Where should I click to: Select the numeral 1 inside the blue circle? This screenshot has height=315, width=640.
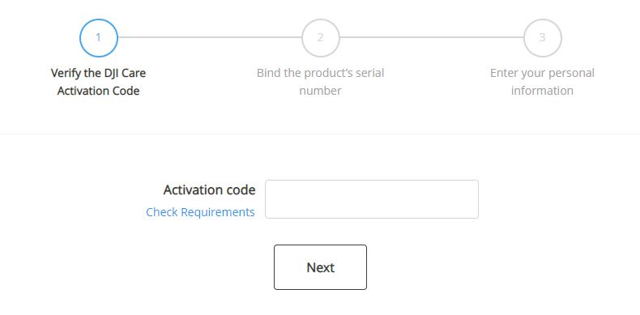tap(98, 37)
